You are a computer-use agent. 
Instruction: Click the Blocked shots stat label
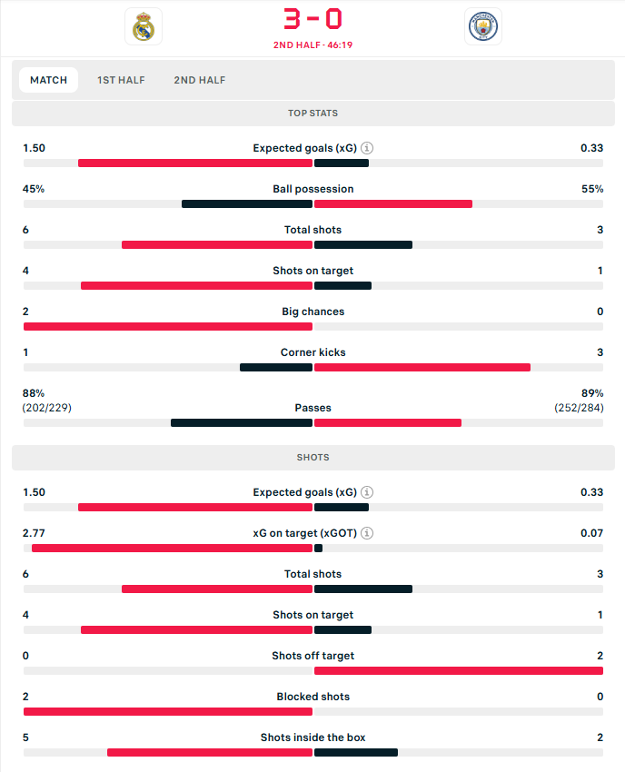(x=312, y=697)
